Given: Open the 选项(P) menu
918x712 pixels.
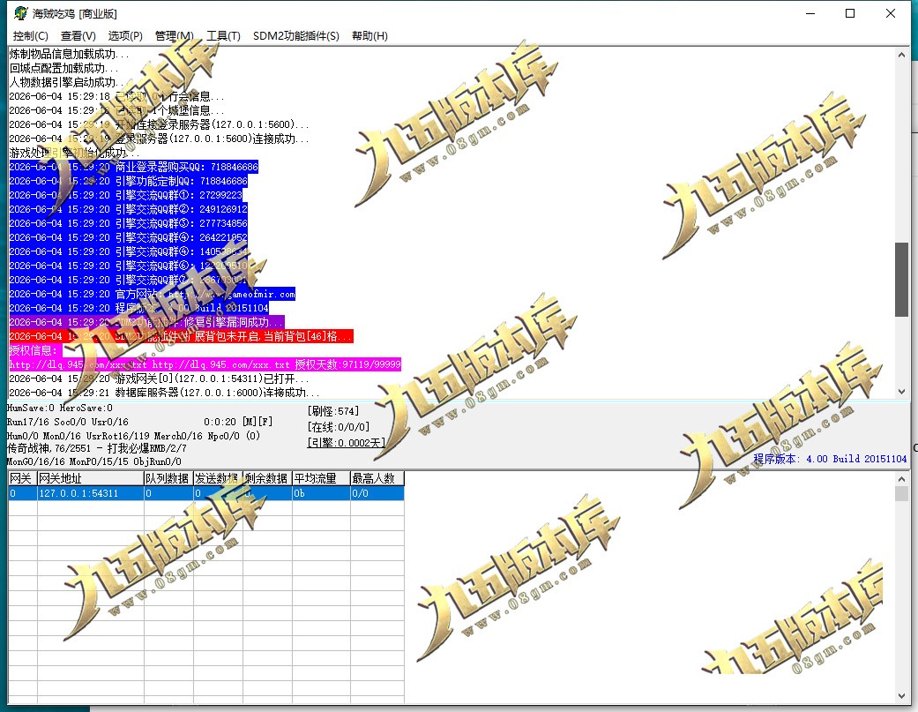Looking at the screenshot, I should click(124, 35).
